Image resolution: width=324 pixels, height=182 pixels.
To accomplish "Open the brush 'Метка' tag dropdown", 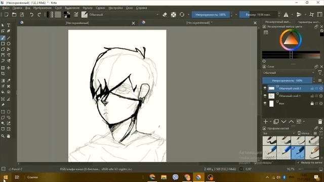I will tap(304, 133).
